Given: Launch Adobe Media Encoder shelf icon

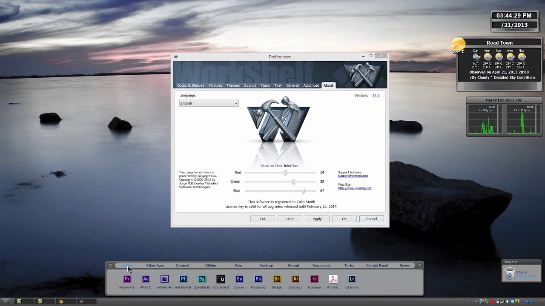Looking at the screenshot, I should point(164,279).
